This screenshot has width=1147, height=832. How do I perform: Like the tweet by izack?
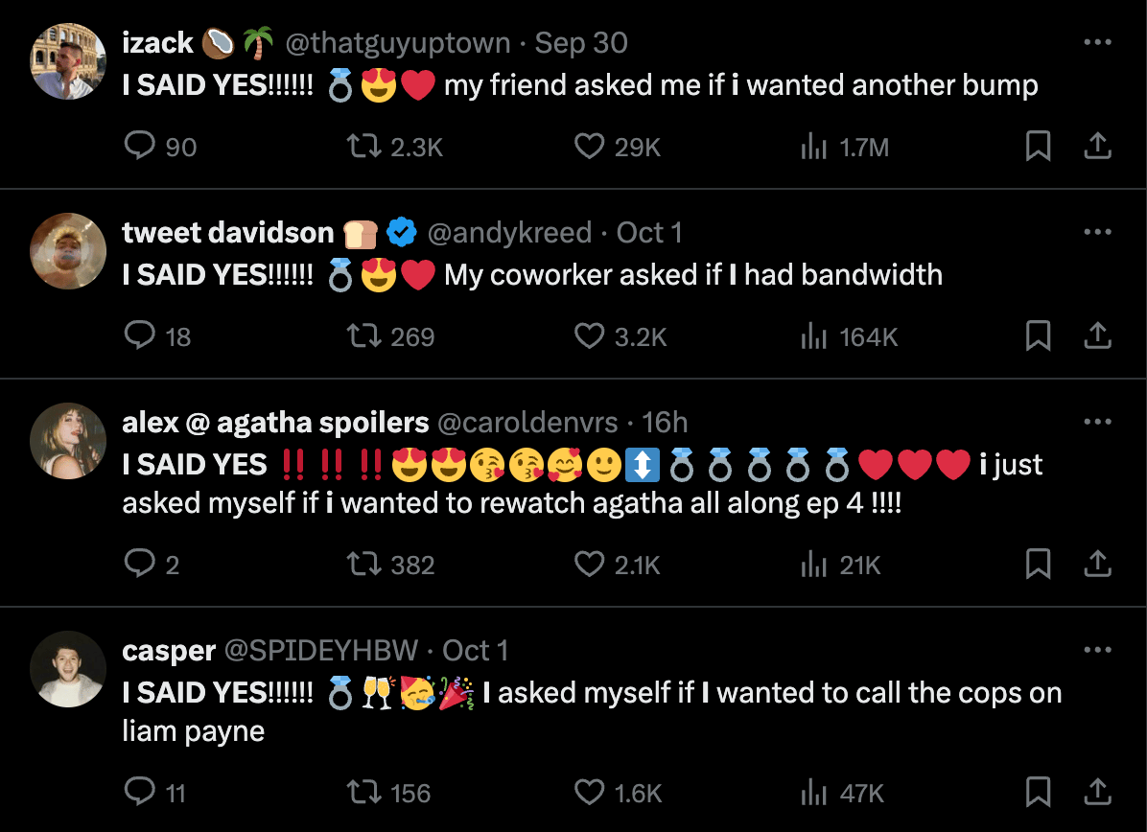click(x=588, y=146)
